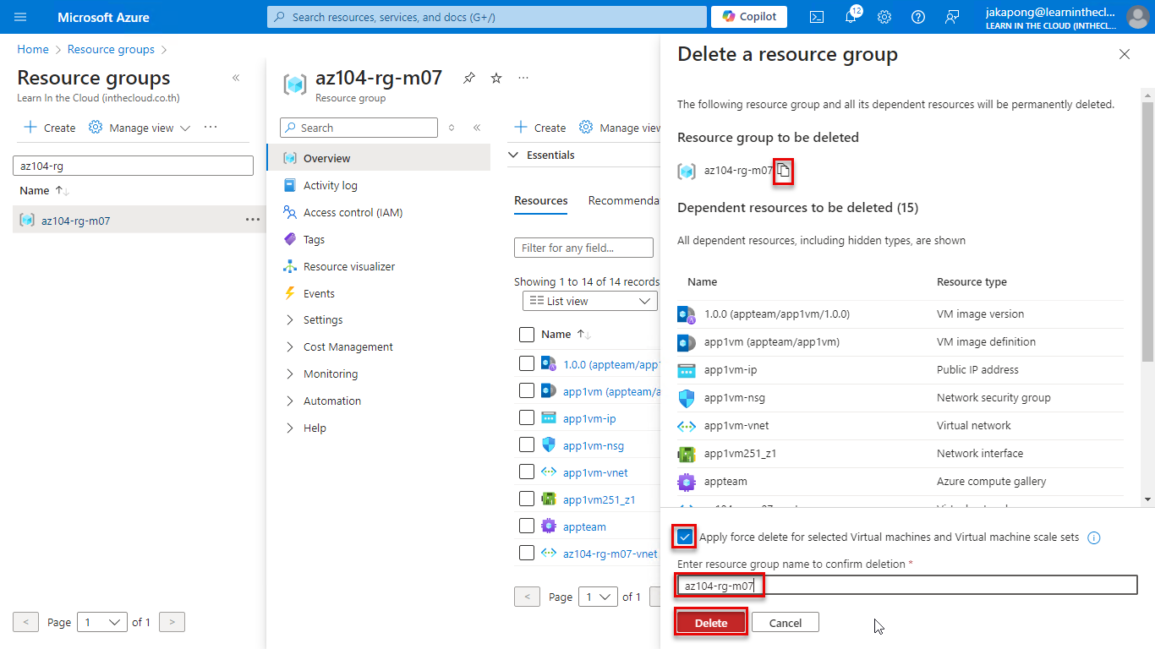Open the List view dropdown

click(589, 301)
